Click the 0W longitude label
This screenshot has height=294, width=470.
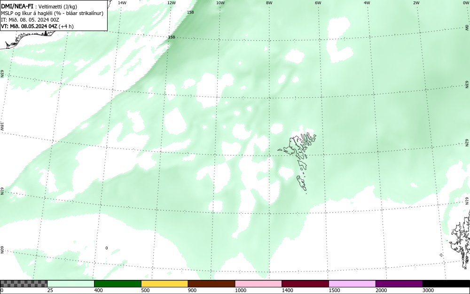pos(465,3)
